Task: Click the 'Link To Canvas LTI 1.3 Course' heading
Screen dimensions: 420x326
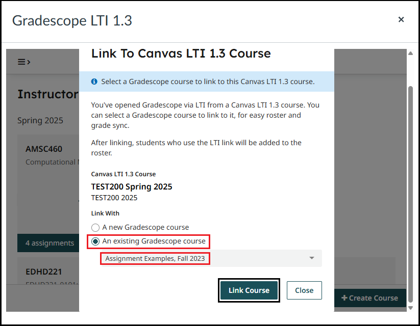Action: coord(181,53)
